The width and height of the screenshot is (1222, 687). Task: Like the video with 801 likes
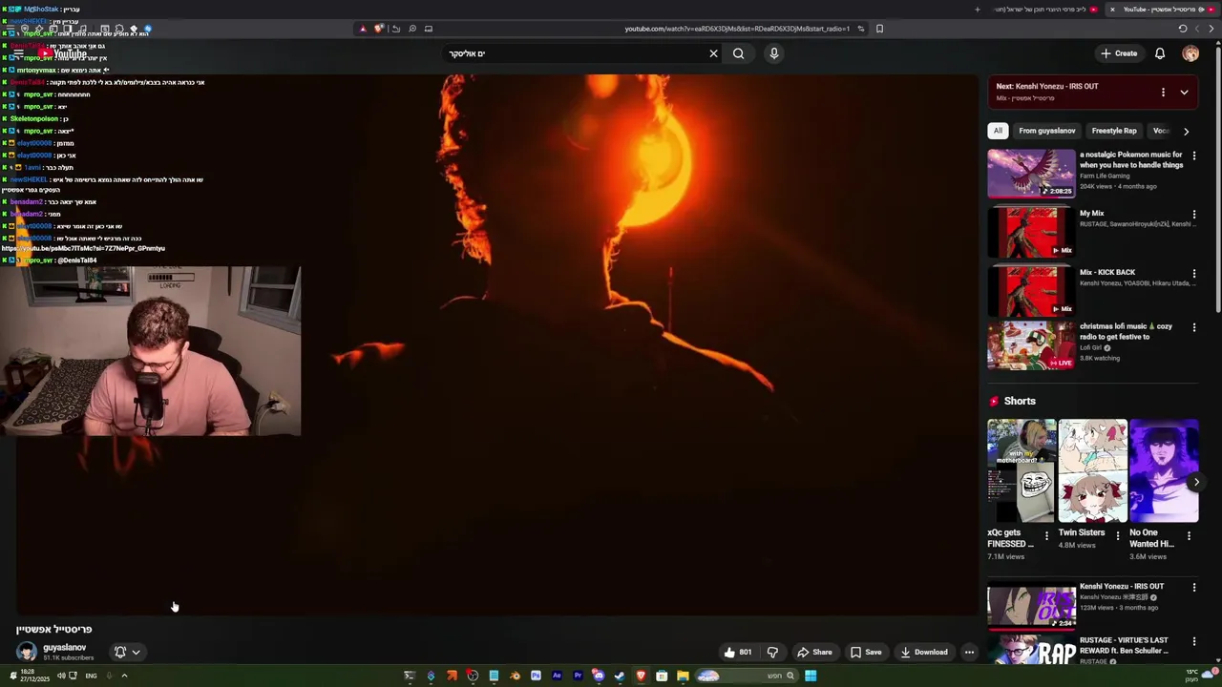tap(737, 653)
